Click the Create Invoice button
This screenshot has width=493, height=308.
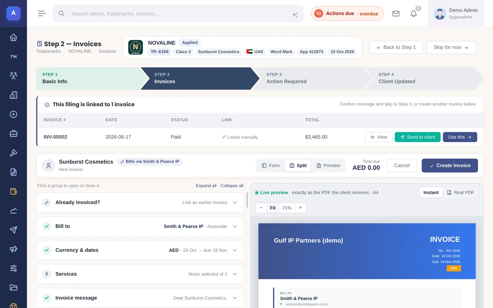tap(450, 166)
